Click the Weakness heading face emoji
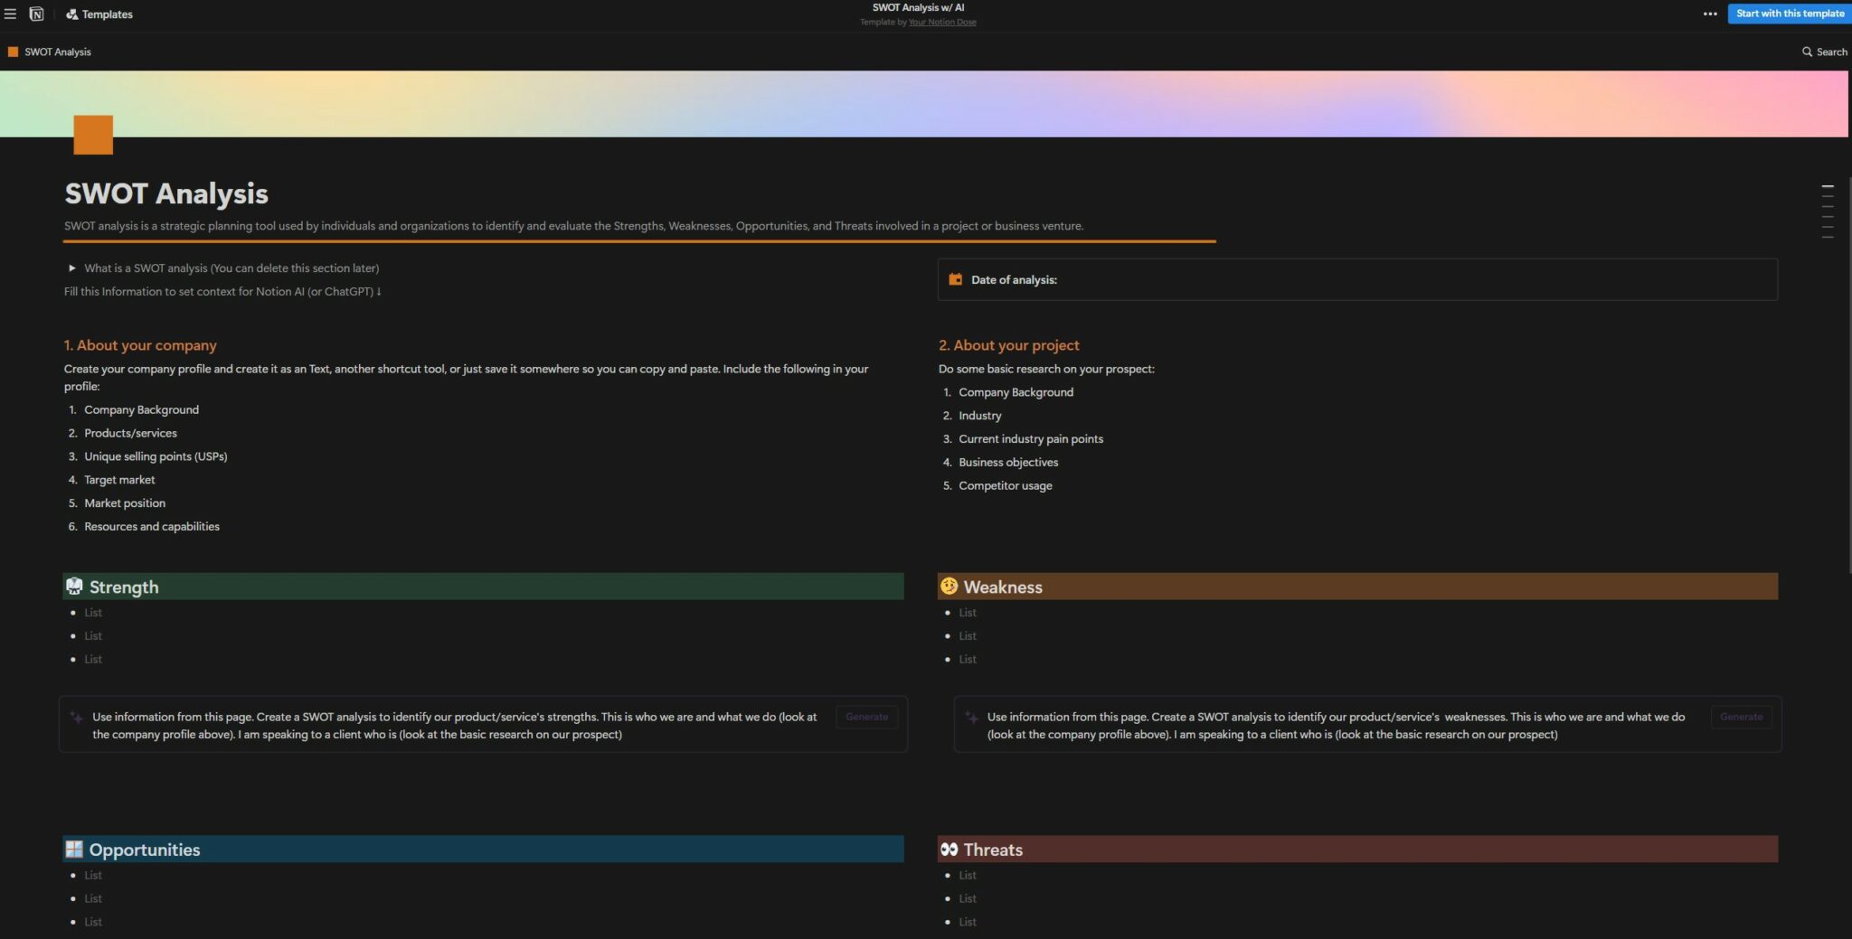This screenshot has height=939, width=1852. point(949,587)
